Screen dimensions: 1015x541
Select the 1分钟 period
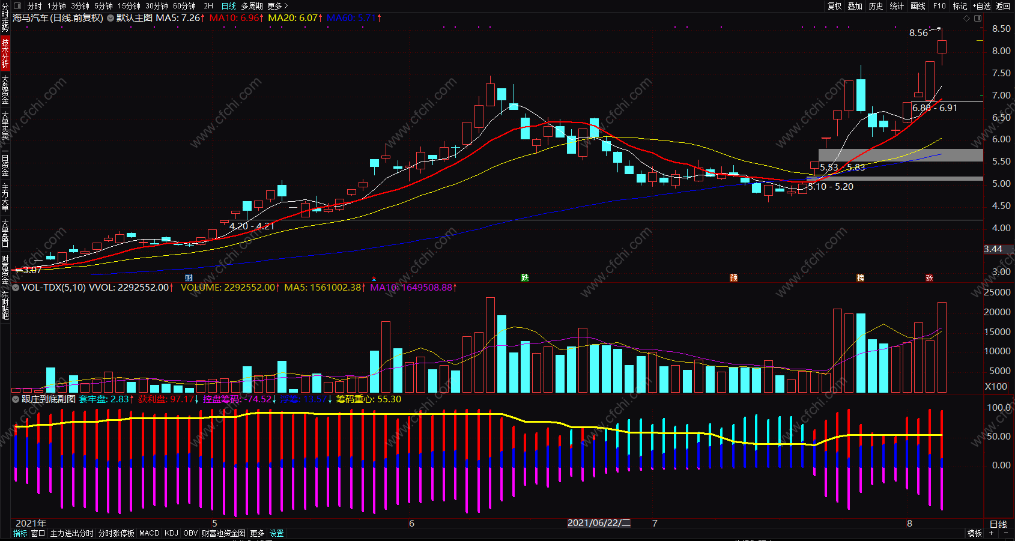tap(57, 6)
